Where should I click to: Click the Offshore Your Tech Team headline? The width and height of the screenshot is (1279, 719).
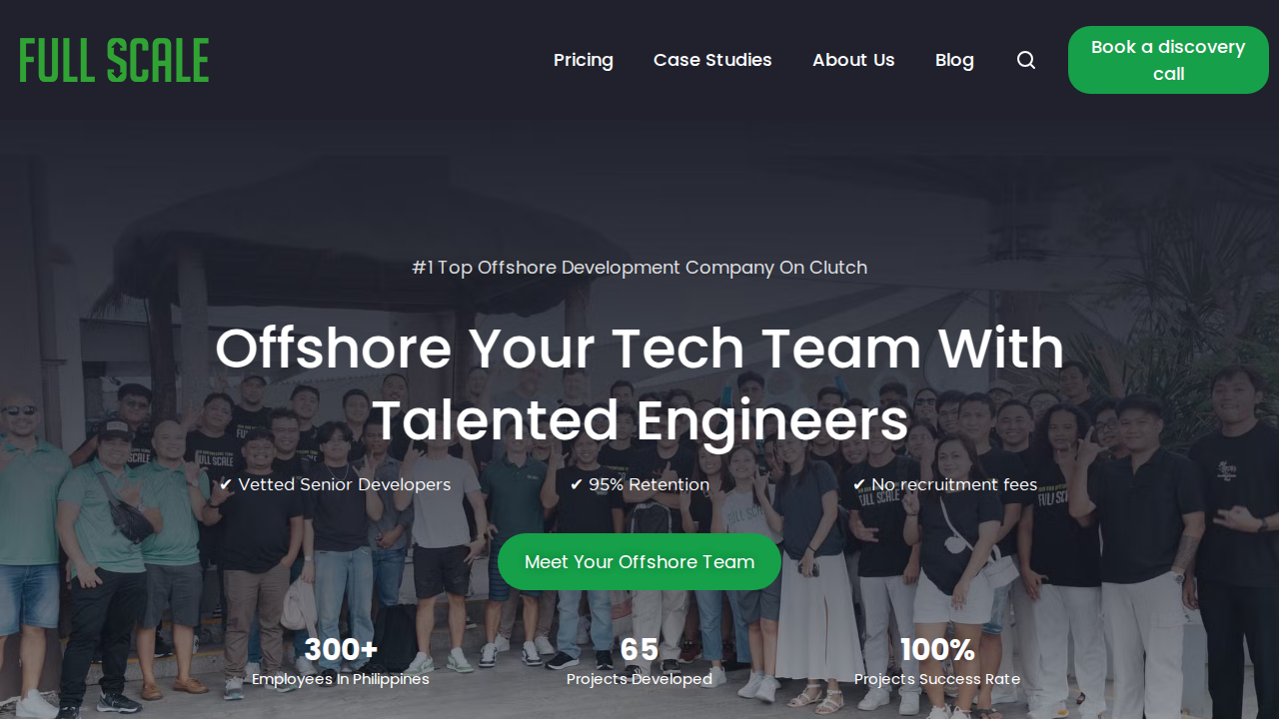[x=639, y=383]
